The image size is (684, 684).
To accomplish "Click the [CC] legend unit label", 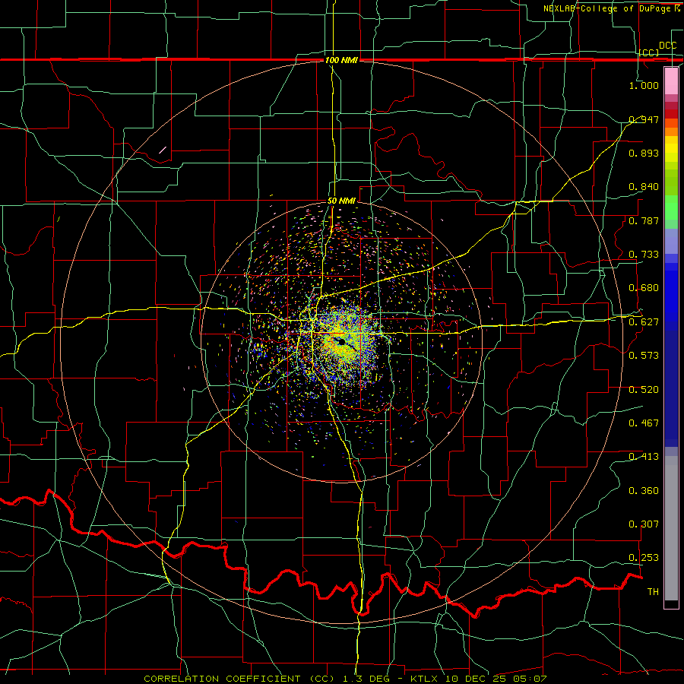I will click(649, 52).
